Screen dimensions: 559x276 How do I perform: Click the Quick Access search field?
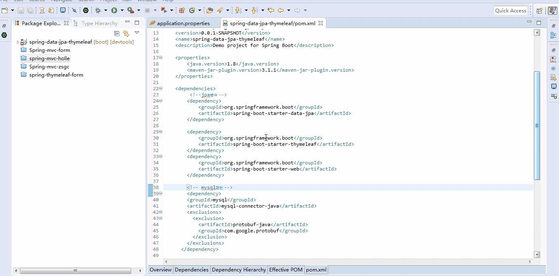point(511,11)
